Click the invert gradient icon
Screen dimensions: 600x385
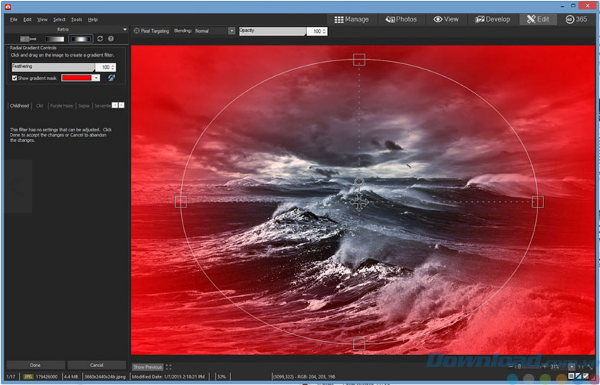pyautogui.click(x=111, y=78)
